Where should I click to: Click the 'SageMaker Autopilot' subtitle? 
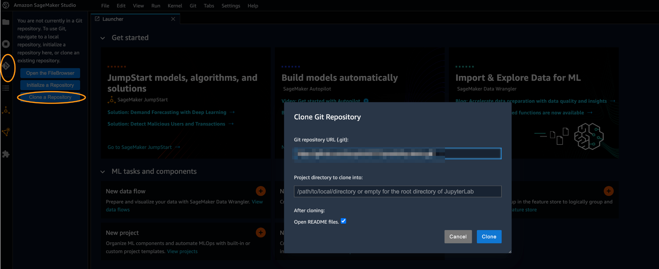tap(307, 89)
